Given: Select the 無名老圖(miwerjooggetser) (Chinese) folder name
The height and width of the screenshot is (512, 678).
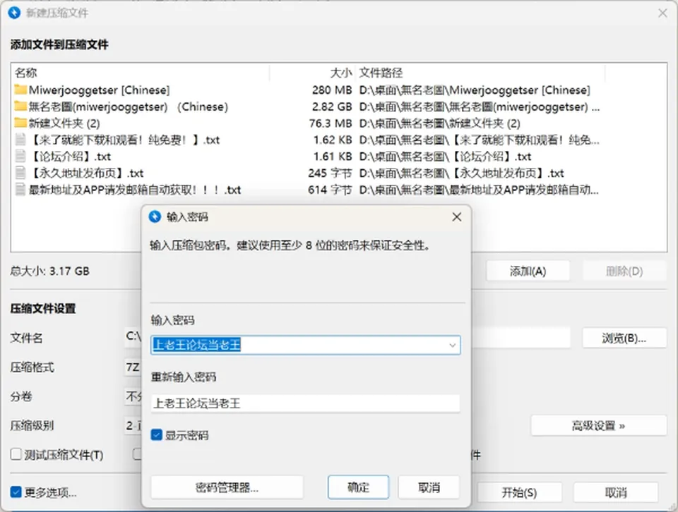Looking at the screenshot, I should coord(129,106).
